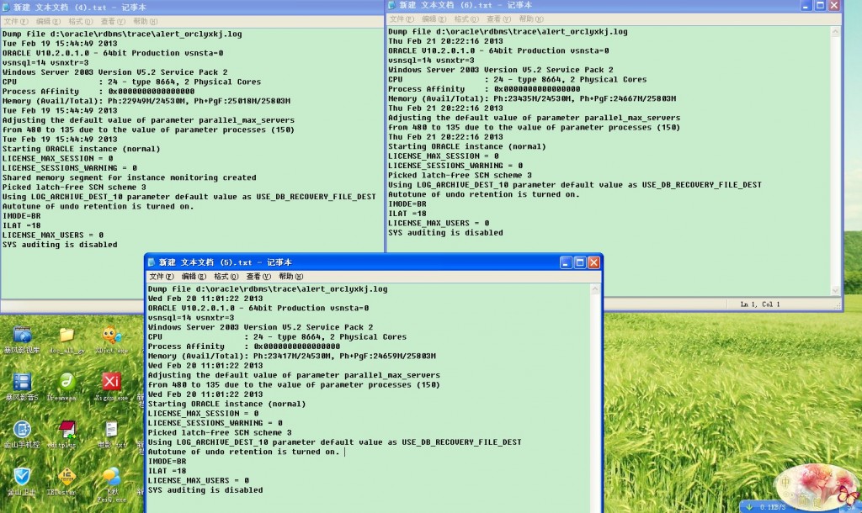
Task: Open 编辑 menu in document (4) Notepad
Action: [x=48, y=21]
